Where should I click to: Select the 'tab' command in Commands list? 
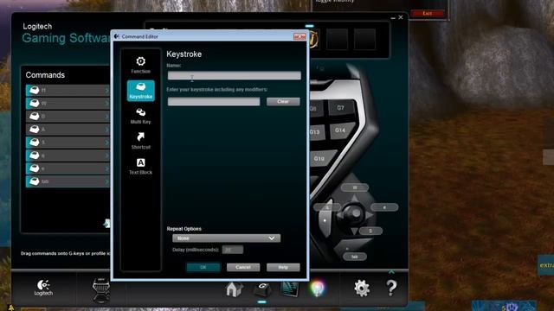click(68, 181)
